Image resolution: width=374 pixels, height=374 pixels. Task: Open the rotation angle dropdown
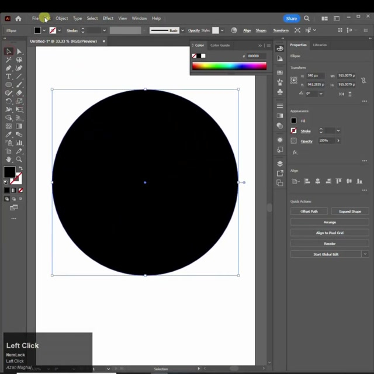point(321,93)
